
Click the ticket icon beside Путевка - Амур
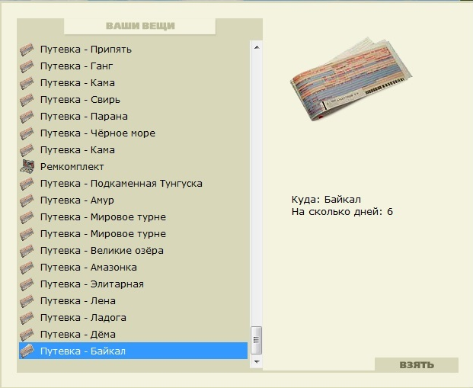pyautogui.click(x=27, y=200)
